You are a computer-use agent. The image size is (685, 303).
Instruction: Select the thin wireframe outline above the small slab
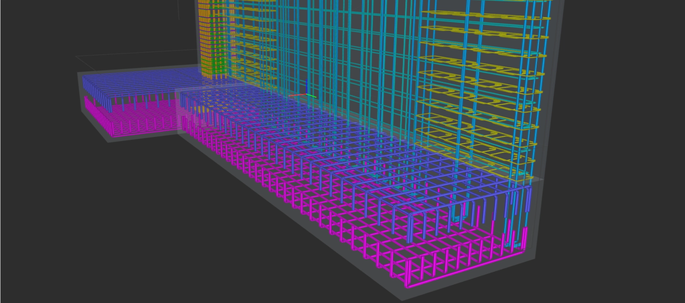coord(125,55)
